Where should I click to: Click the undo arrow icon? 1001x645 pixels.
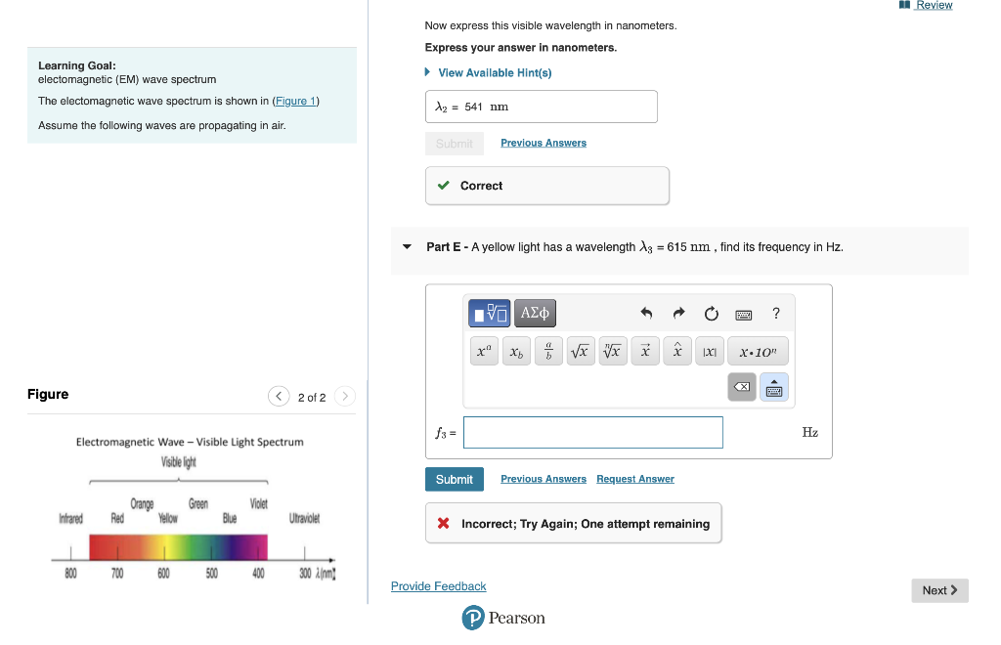pos(646,314)
